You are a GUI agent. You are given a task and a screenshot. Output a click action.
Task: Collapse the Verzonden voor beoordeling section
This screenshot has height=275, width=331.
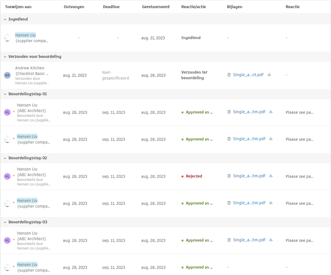coord(5,57)
